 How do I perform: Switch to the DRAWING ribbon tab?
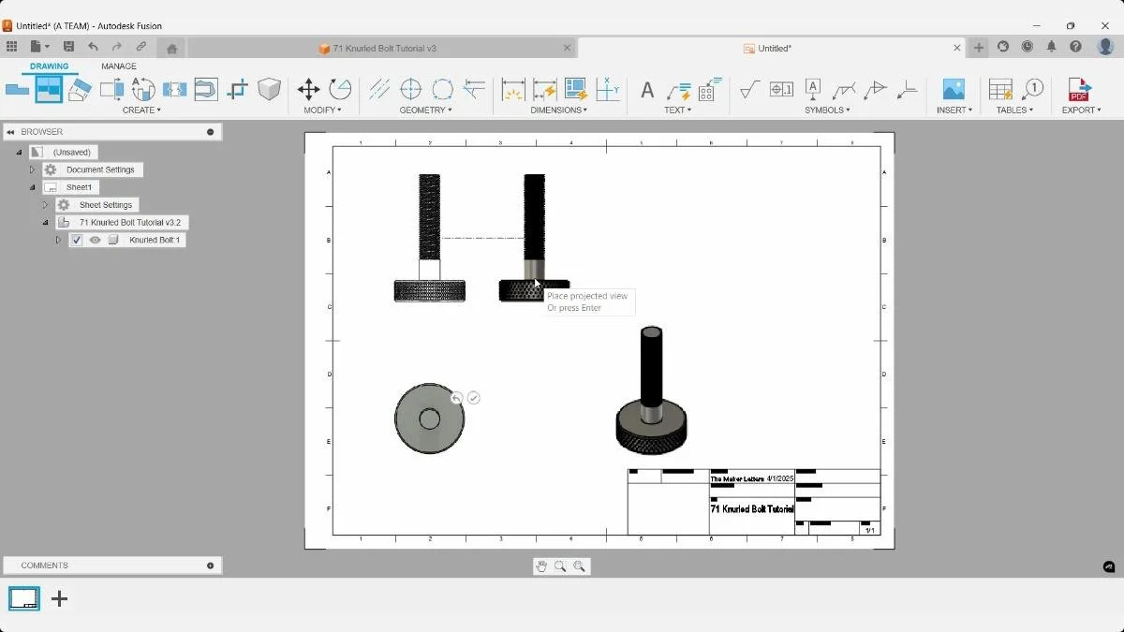[x=49, y=66]
